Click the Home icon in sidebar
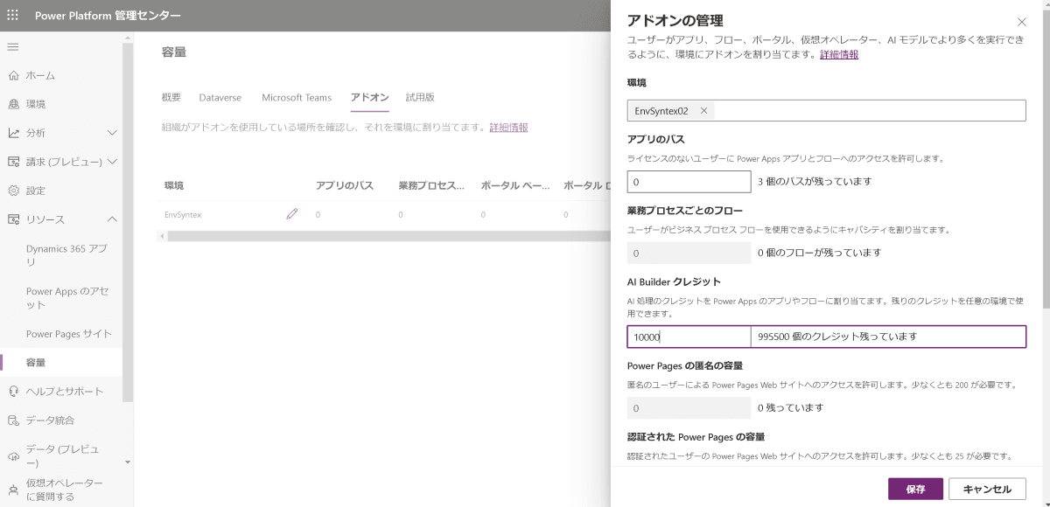The height and width of the screenshot is (507, 1050). pyautogui.click(x=13, y=75)
